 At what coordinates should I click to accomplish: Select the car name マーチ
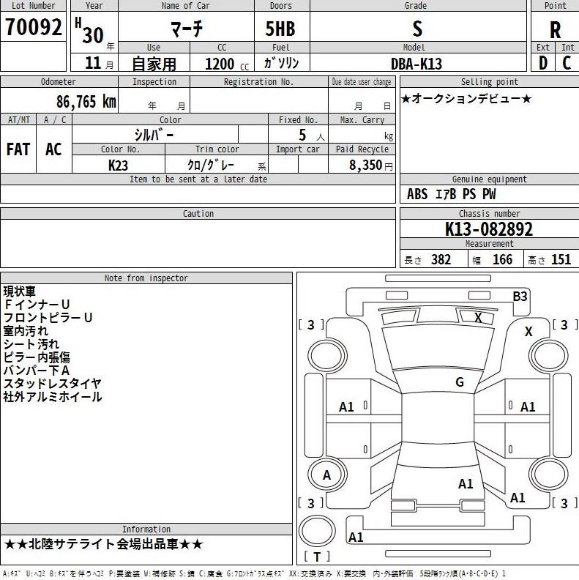coord(187,29)
